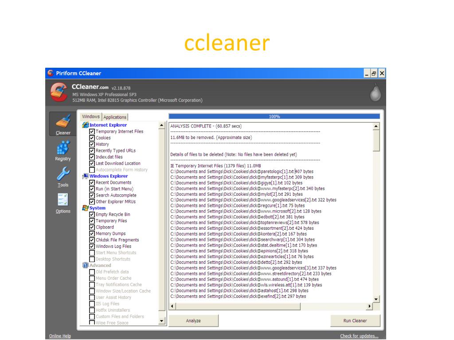Open the Tools wrench icon

[63, 174]
